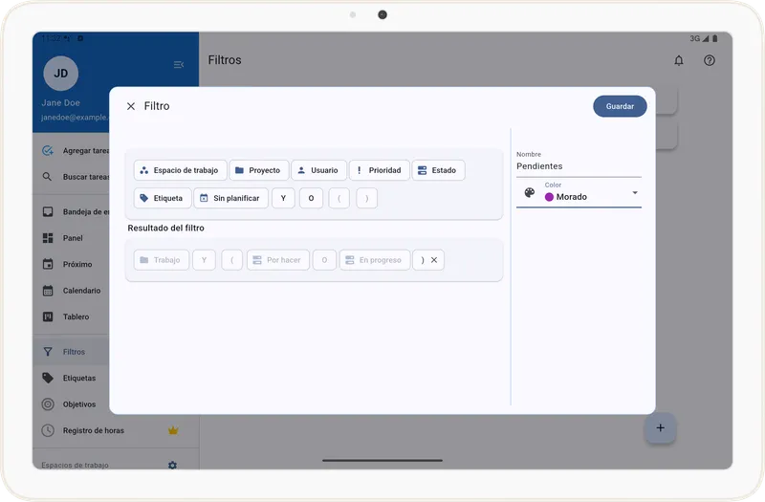Add the Proyecto filter chip
The width and height of the screenshot is (765, 502).
click(x=258, y=170)
